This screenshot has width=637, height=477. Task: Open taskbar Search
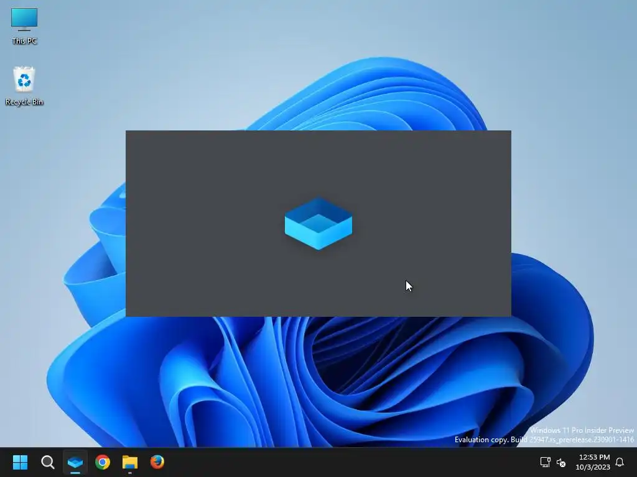pyautogui.click(x=47, y=462)
